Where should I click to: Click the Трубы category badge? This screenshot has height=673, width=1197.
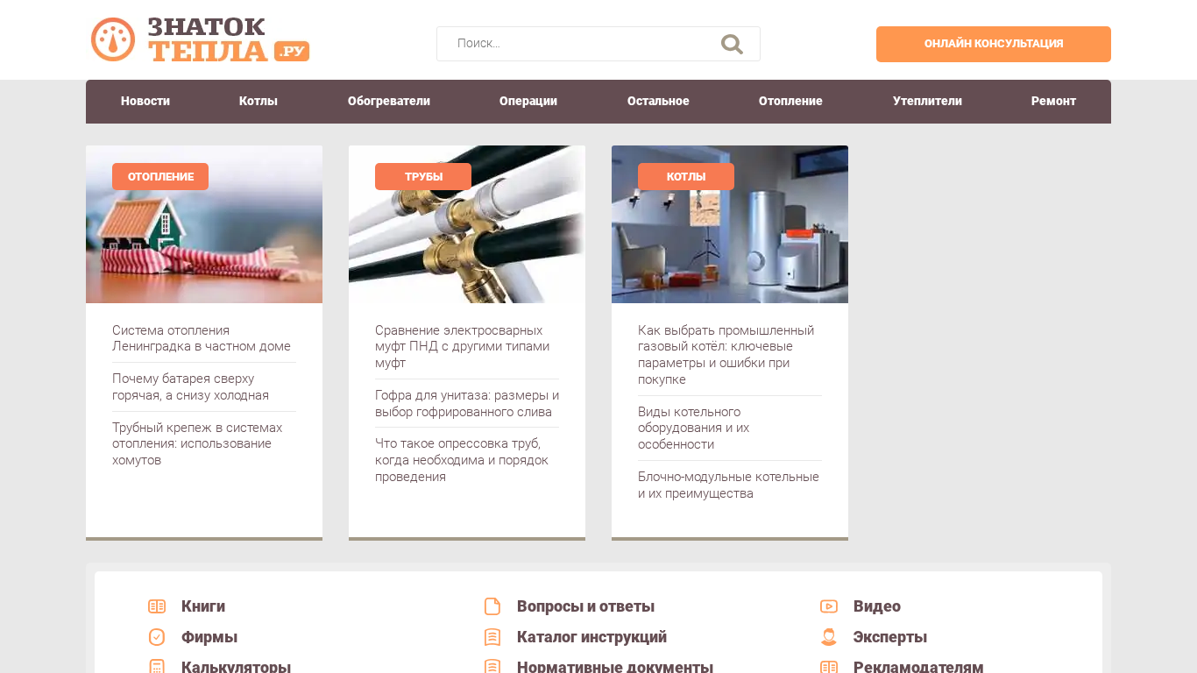point(423,176)
